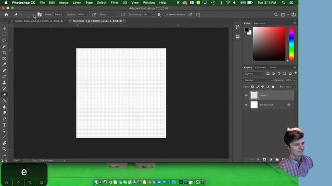Select the Eraser tool in the toolbar
The width and height of the screenshot is (332, 186).
click(x=4, y=95)
